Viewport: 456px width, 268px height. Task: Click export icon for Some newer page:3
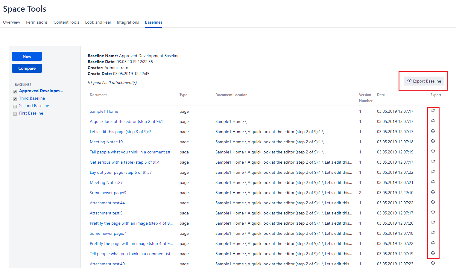coord(433,192)
